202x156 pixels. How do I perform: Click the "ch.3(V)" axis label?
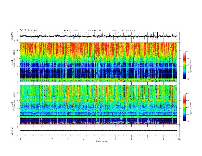pos(12,131)
